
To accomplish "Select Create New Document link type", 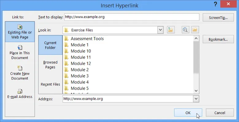I will (20, 73).
